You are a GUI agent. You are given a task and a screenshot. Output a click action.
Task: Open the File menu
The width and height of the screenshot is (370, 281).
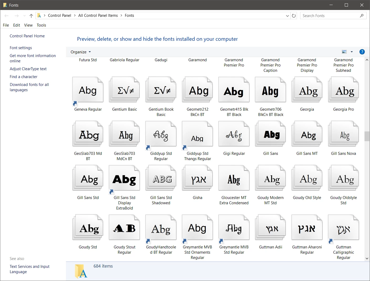tap(6, 25)
